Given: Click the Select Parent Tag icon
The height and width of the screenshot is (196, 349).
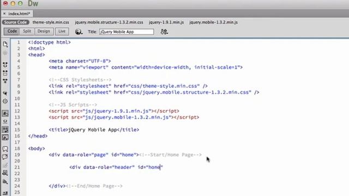Looking at the screenshot, I should (5, 93).
